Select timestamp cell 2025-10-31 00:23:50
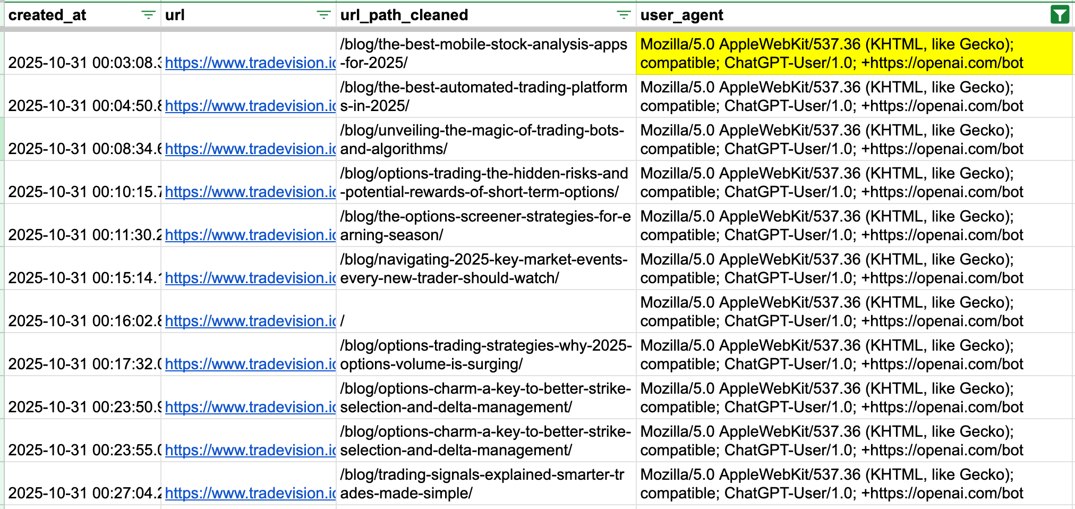1075x509 pixels. 82,397
